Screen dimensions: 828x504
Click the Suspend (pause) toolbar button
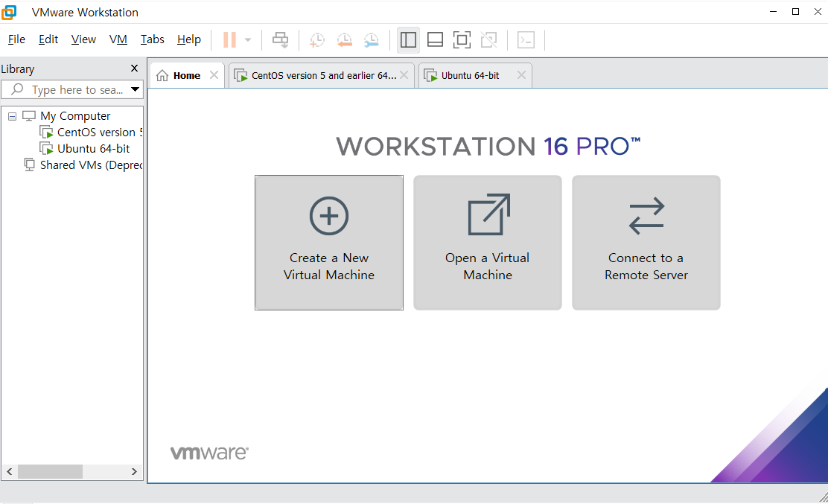point(229,40)
